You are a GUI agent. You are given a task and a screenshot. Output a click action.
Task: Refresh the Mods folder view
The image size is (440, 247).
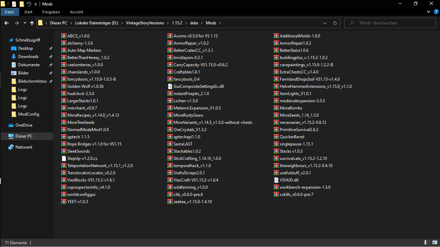335,23
